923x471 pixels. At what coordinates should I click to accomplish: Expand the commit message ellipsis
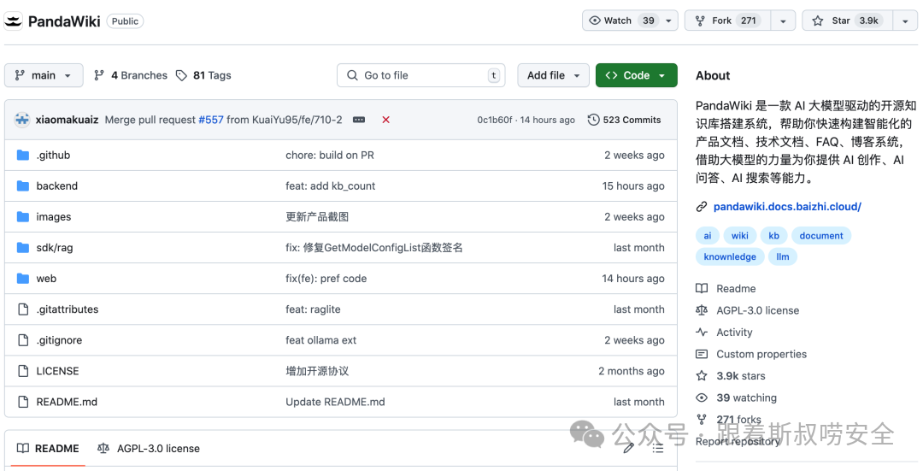point(358,120)
